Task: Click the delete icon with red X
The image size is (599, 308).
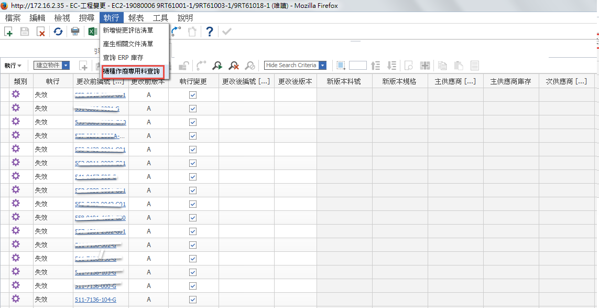Action: tap(40, 32)
